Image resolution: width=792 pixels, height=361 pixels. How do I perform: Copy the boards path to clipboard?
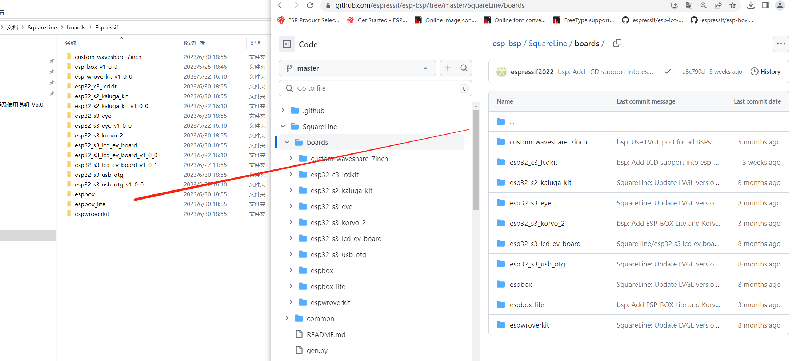(x=617, y=43)
